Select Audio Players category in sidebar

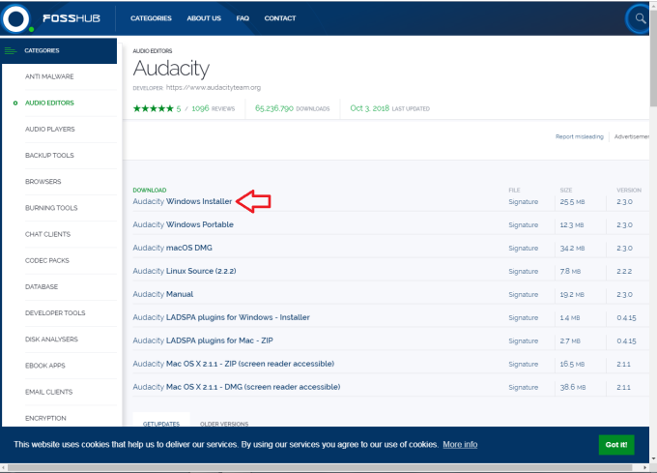coord(50,129)
